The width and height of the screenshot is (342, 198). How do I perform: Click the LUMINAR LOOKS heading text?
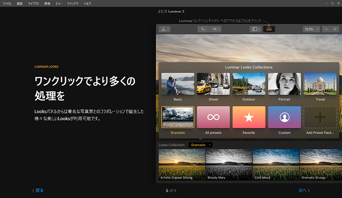click(x=46, y=67)
